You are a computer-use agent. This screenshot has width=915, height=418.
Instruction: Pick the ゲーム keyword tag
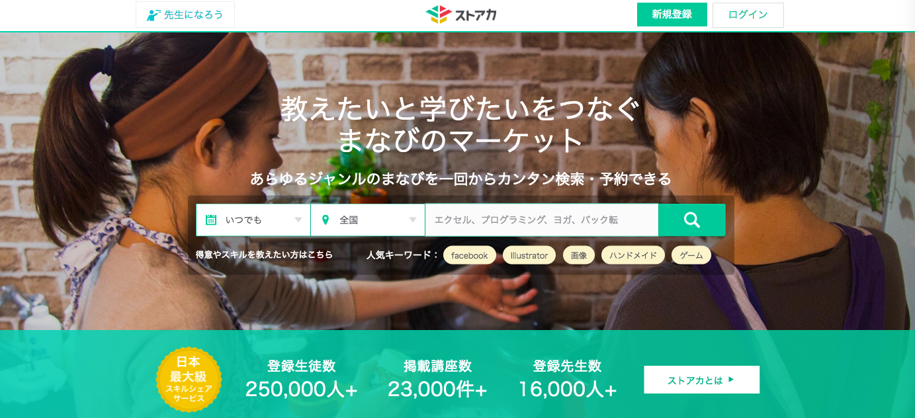tap(691, 255)
